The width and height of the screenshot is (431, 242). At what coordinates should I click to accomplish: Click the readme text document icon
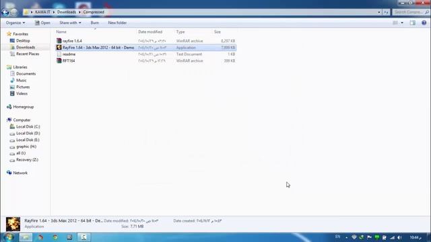click(59, 54)
